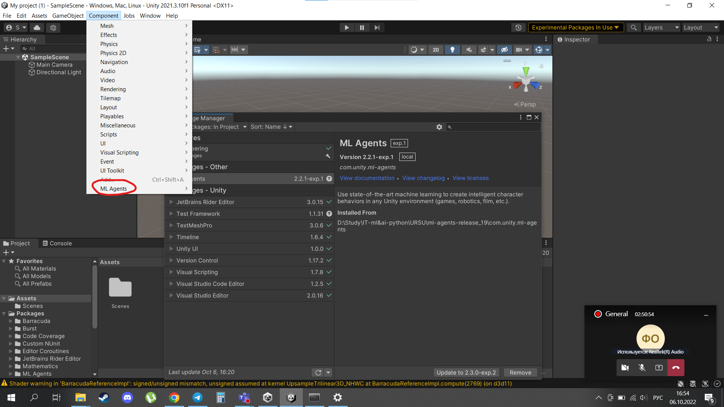Click the Step frame button
The width and height of the screenshot is (724, 407).
[x=377, y=28]
